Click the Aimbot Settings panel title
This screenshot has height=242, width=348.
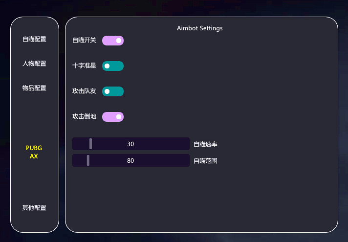199,28
